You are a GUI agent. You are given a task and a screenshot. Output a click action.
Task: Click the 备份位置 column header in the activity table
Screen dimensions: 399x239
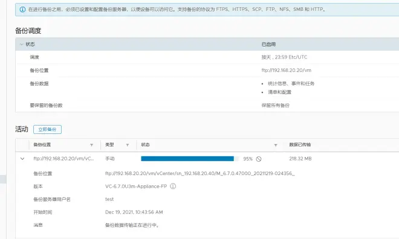[42, 145]
